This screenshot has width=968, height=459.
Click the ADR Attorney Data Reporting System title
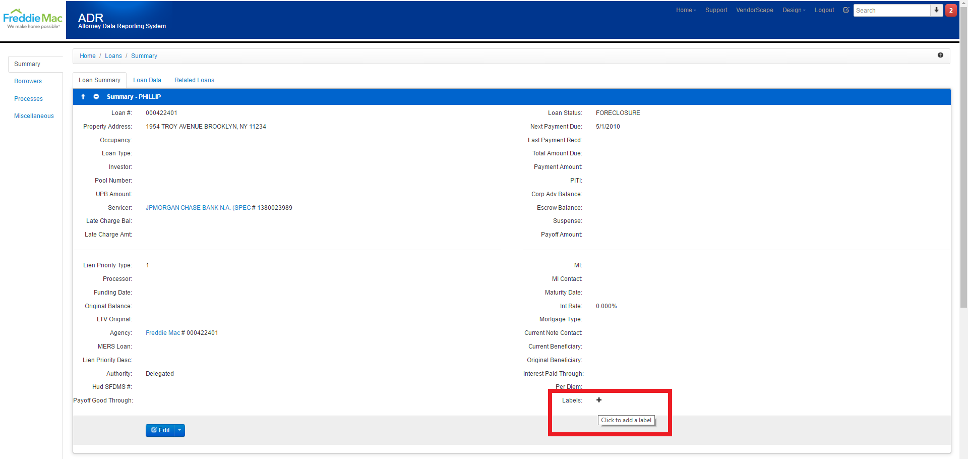pyautogui.click(x=122, y=21)
